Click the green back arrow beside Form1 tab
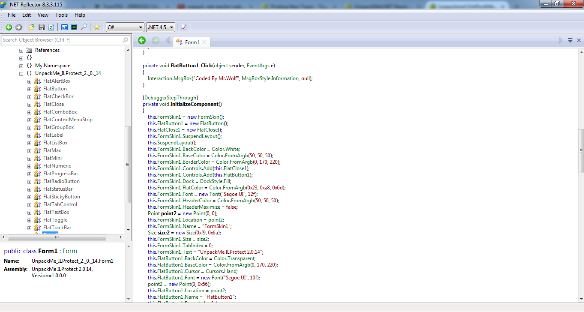The height and width of the screenshot is (312, 584). (x=142, y=41)
